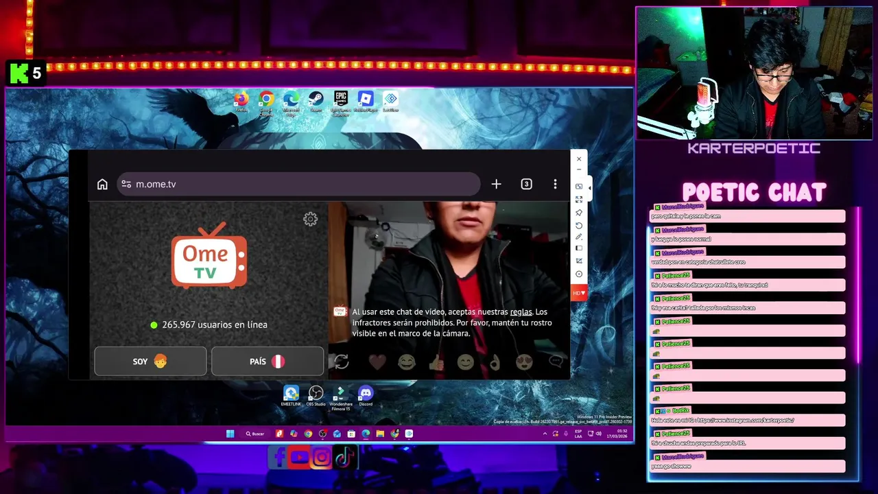Open the Windows Start menu
The width and height of the screenshot is (878, 494).
pyautogui.click(x=230, y=434)
